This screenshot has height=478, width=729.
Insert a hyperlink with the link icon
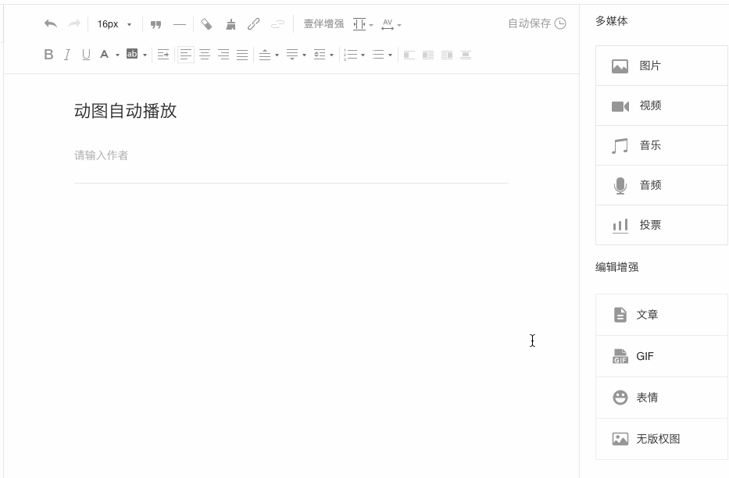pyautogui.click(x=254, y=24)
